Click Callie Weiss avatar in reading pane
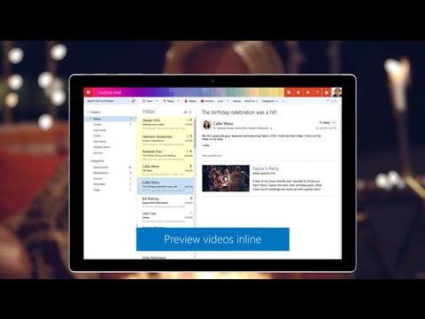The image size is (425, 319). (x=206, y=124)
